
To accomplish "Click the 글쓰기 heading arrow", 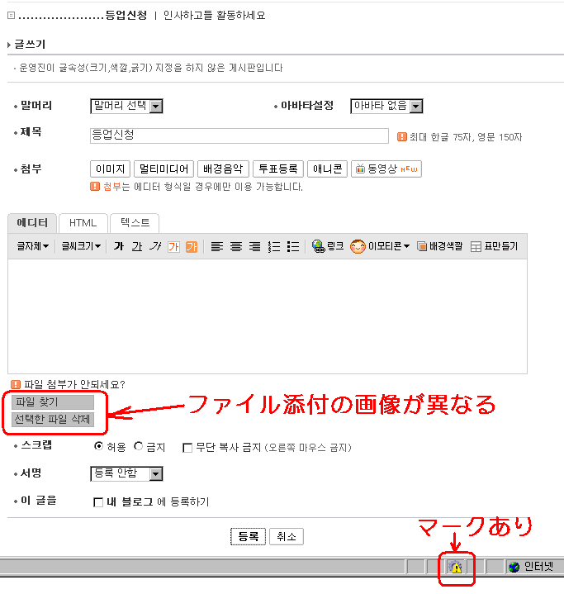I will tap(9, 45).
